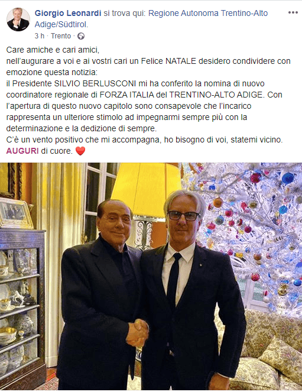Click the globe public privacy icon

pos(81,36)
